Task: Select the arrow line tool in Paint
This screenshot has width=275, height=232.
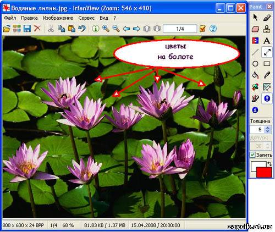Action: (267, 52)
